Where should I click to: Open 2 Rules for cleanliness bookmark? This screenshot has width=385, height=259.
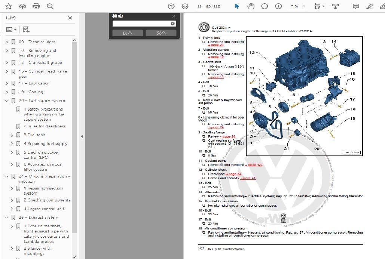tap(45, 126)
